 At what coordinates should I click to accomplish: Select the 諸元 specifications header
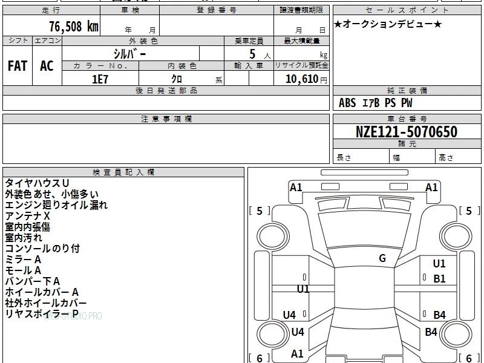[x=407, y=144]
